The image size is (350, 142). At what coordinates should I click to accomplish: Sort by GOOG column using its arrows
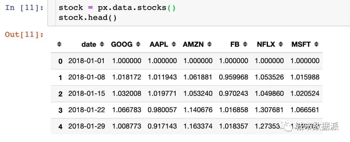[138, 44]
